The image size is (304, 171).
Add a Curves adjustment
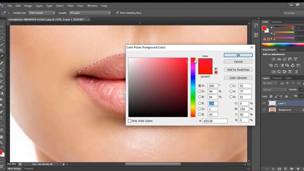pyautogui.click(x=285, y=59)
